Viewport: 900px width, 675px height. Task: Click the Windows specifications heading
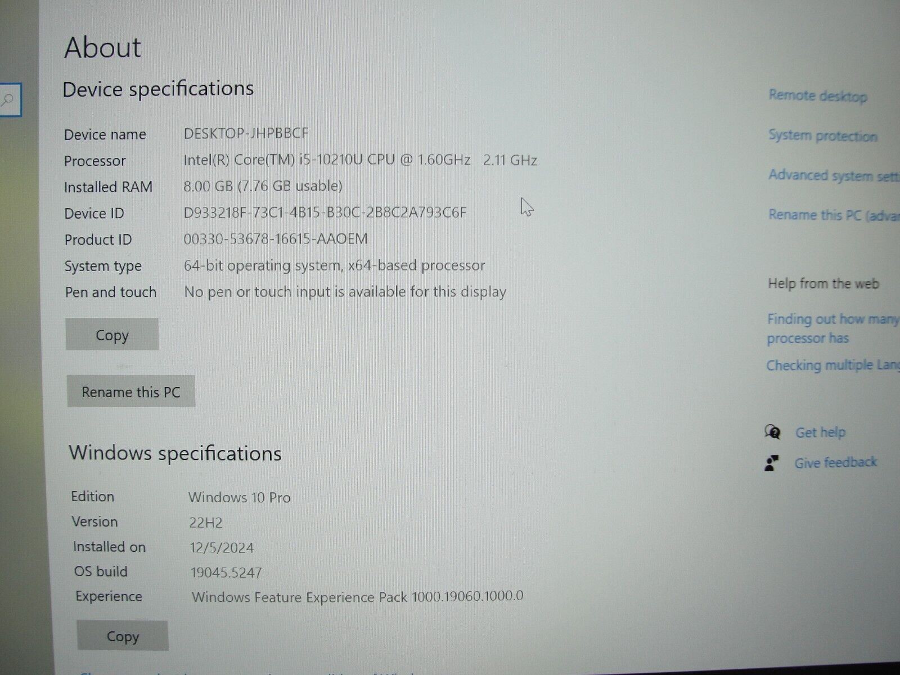click(175, 453)
